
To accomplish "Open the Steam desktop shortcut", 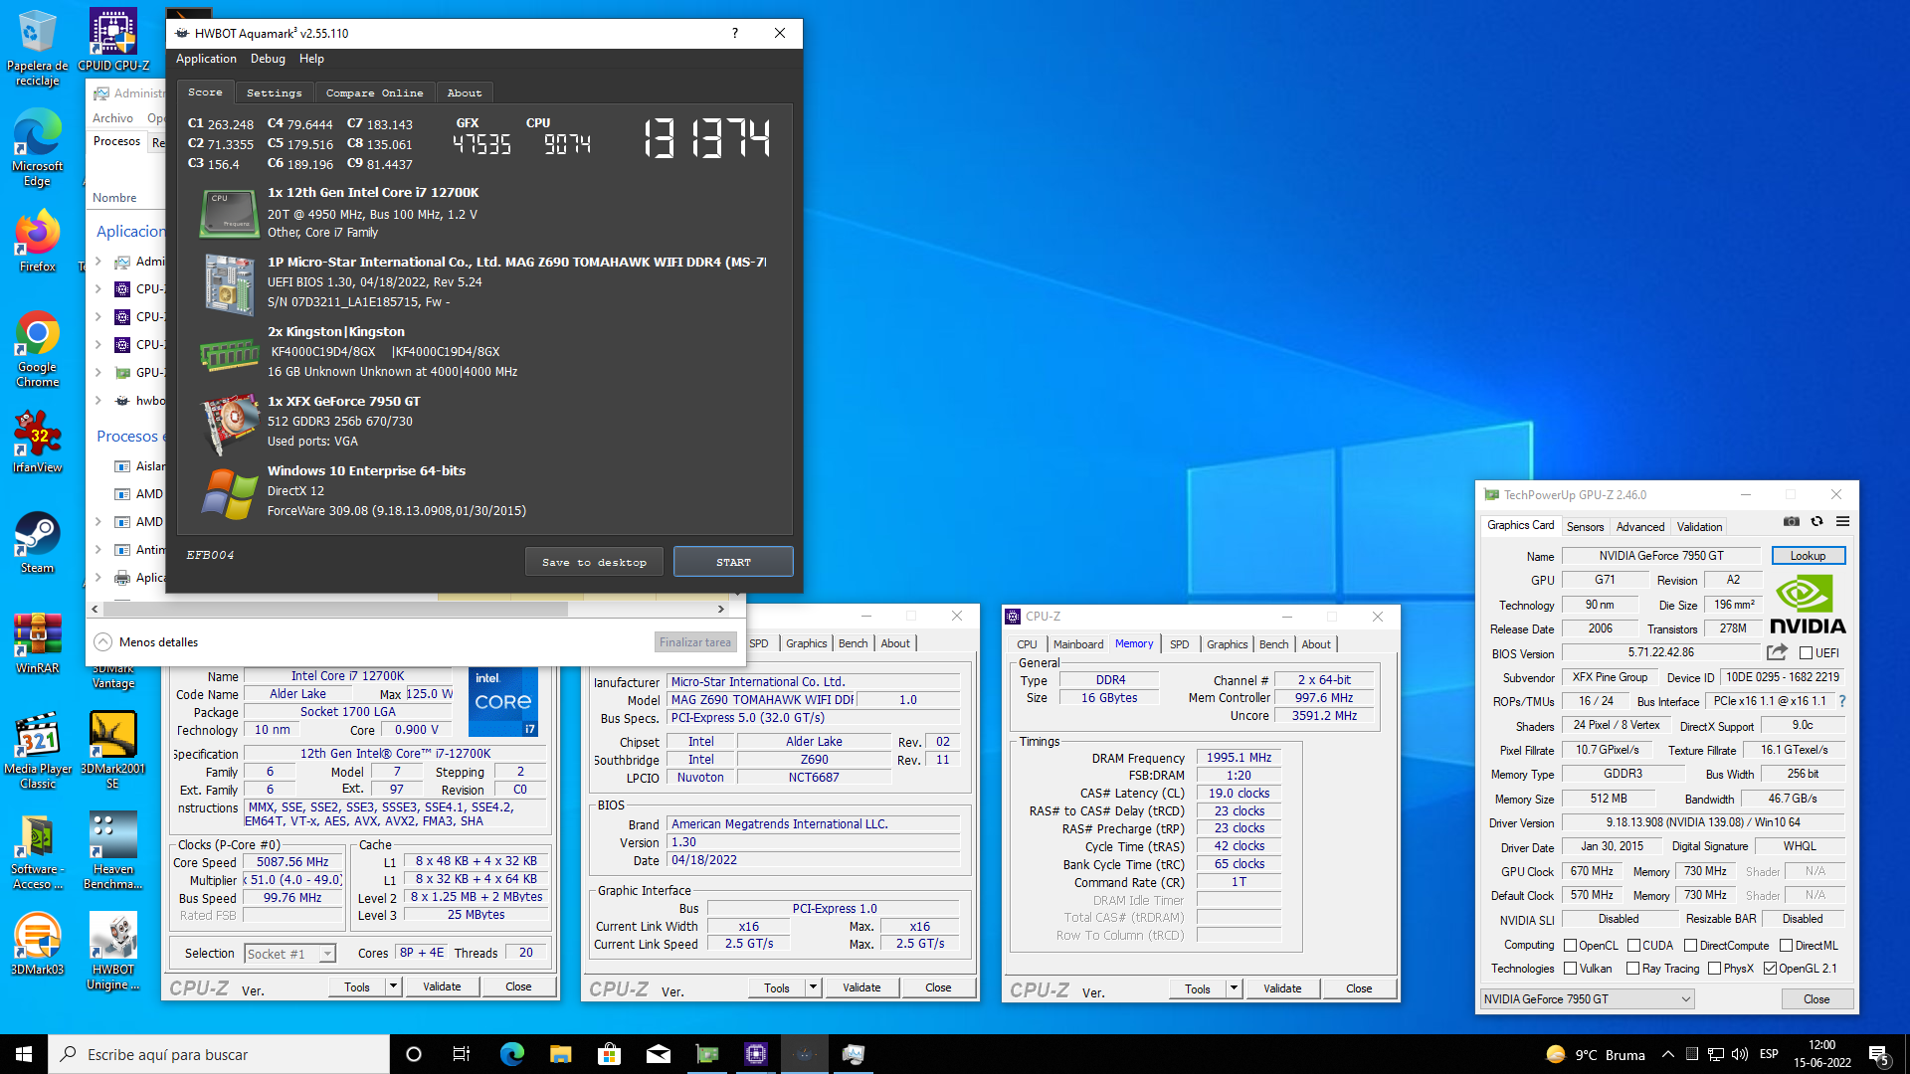I will [37, 542].
